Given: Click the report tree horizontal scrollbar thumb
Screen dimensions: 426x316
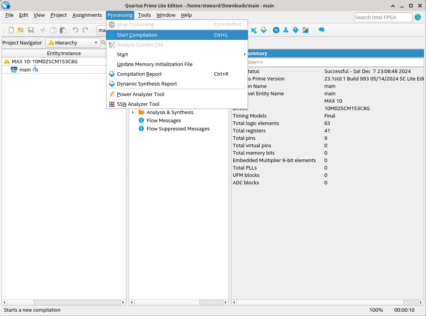Looking at the screenshot, I should [167, 302].
